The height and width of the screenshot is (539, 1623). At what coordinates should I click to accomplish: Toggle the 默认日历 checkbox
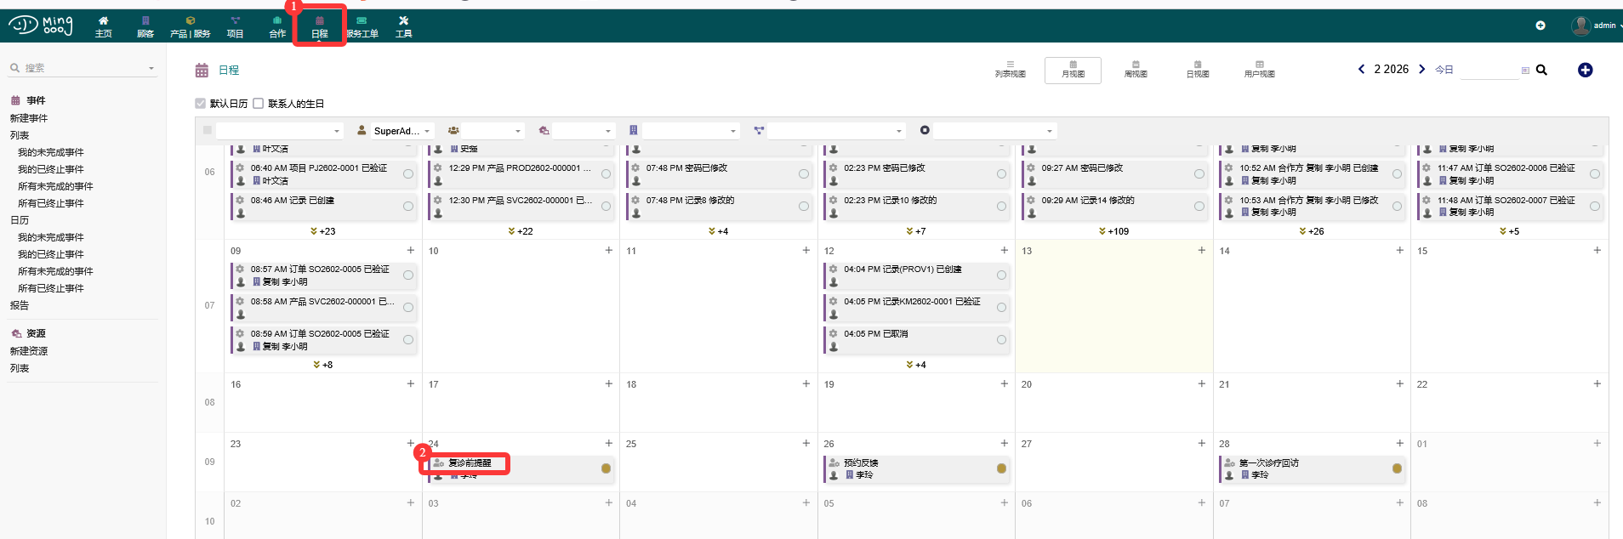(201, 104)
